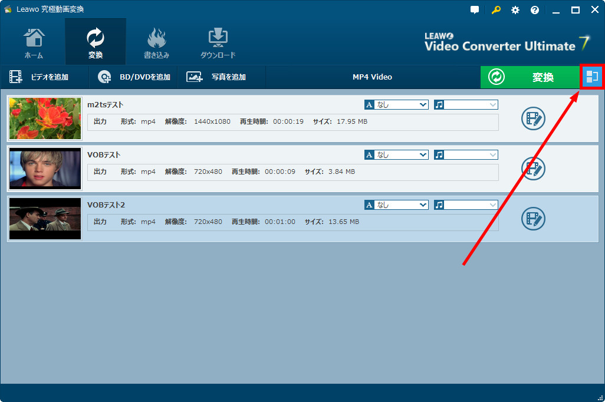Select the VOBテスト2 movie thumbnail
Image resolution: width=605 pixels, height=402 pixels.
(45, 219)
